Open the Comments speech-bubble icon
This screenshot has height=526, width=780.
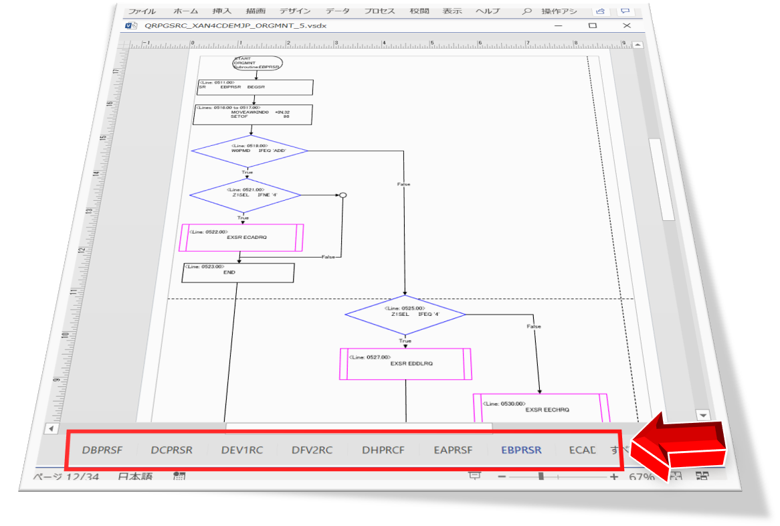[625, 11]
